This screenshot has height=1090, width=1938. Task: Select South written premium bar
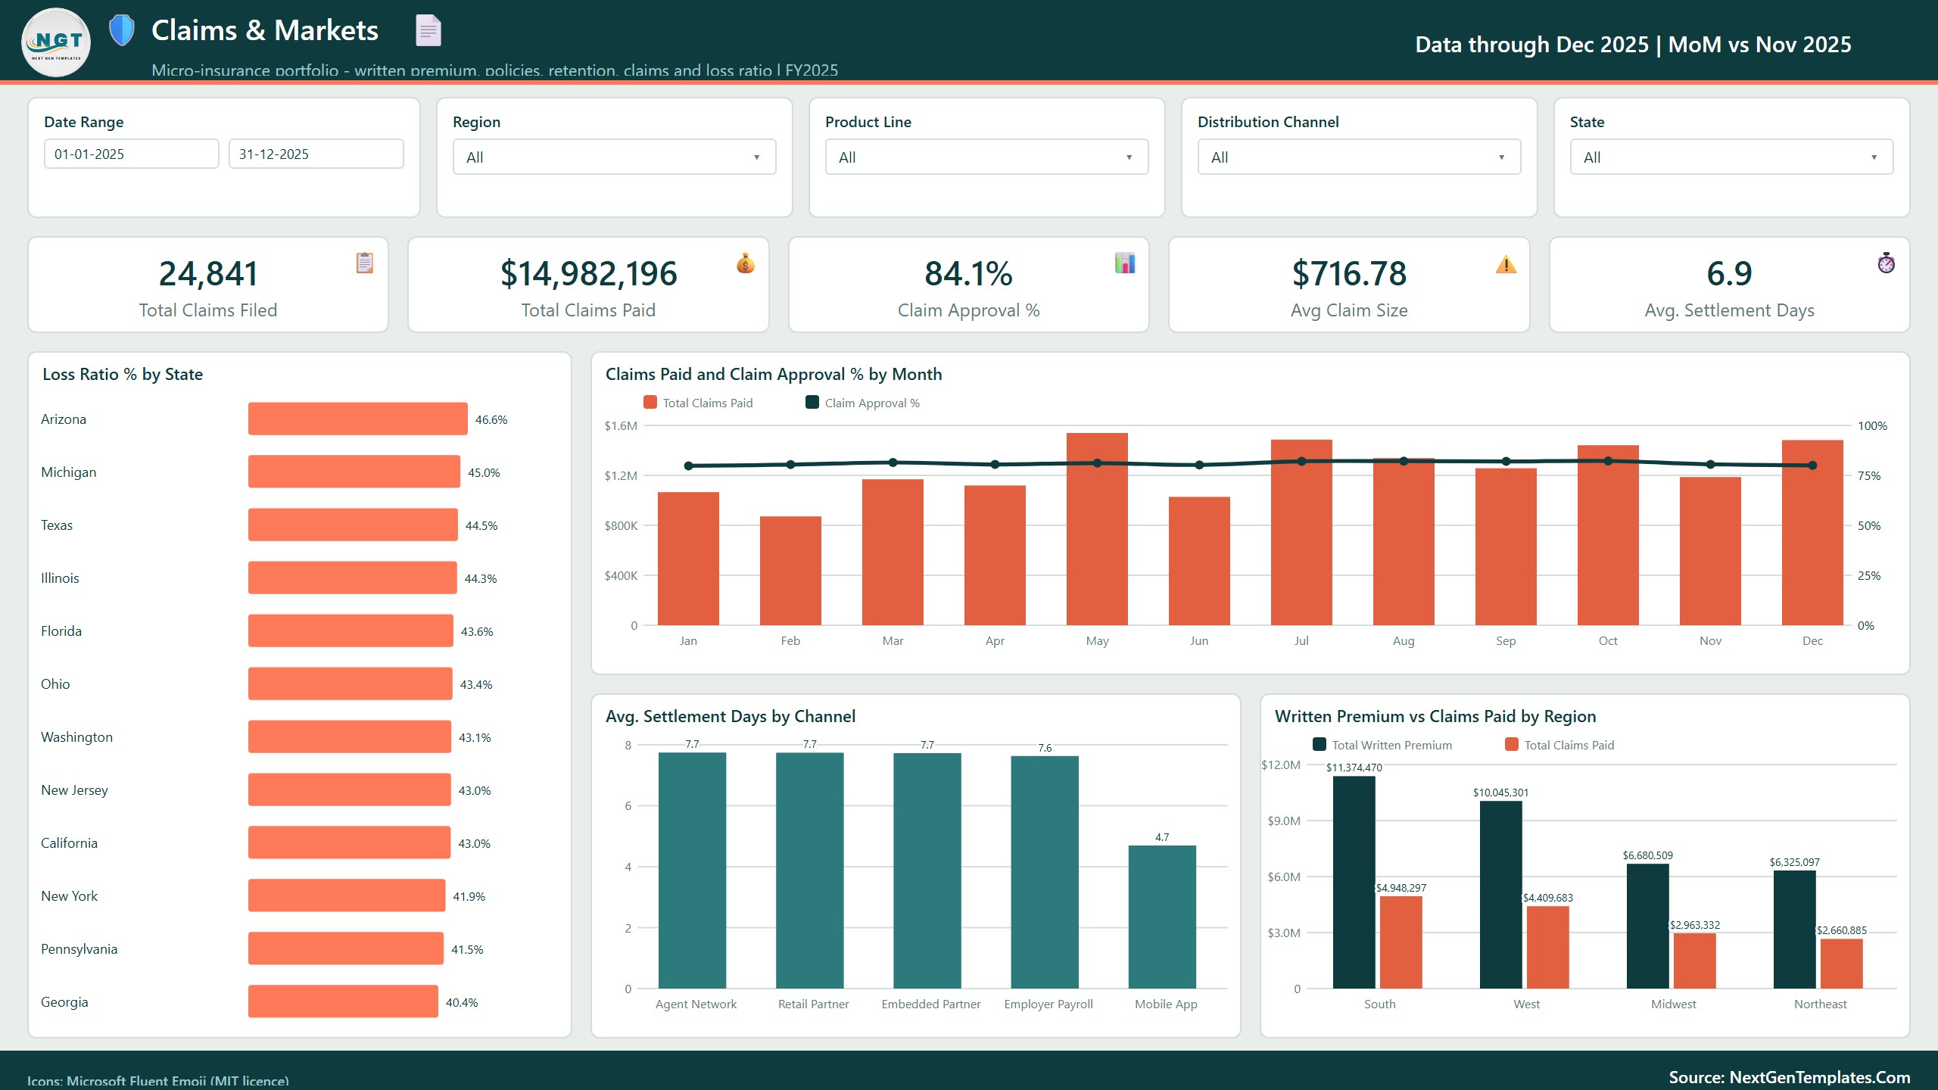(1354, 883)
